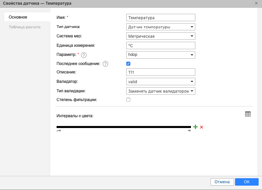Delete interval with the red cross icon
The height and width of the screenshot is (190, 262).
pos(201,127)
